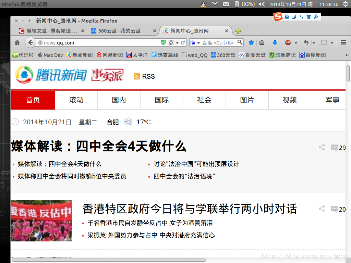351x263 pixels.
Task: Click the battery 95% indicator
Action: [x=245, y=4]
